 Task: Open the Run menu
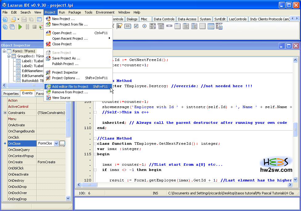click(62, 12)
